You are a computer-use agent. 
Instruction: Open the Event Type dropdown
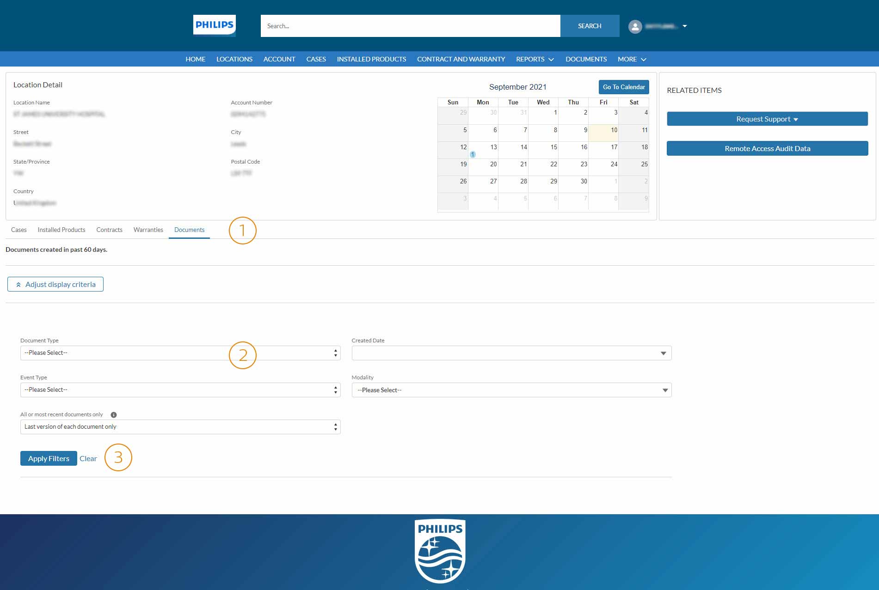click(x=180, y=390)
